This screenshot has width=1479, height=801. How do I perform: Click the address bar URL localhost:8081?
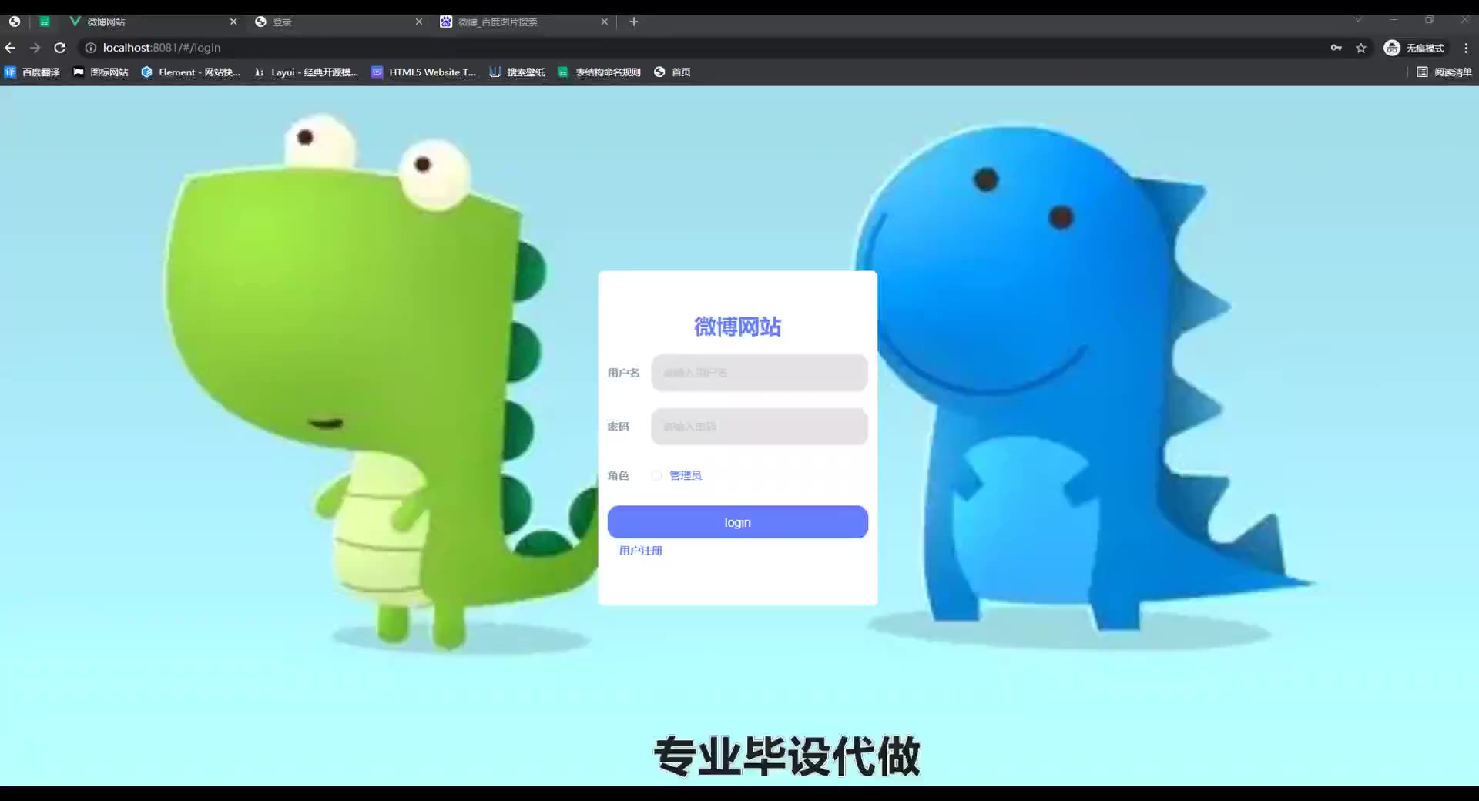coord(162,48)
